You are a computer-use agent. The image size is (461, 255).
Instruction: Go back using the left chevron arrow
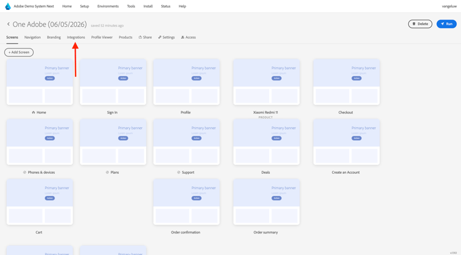coord(9,24)
